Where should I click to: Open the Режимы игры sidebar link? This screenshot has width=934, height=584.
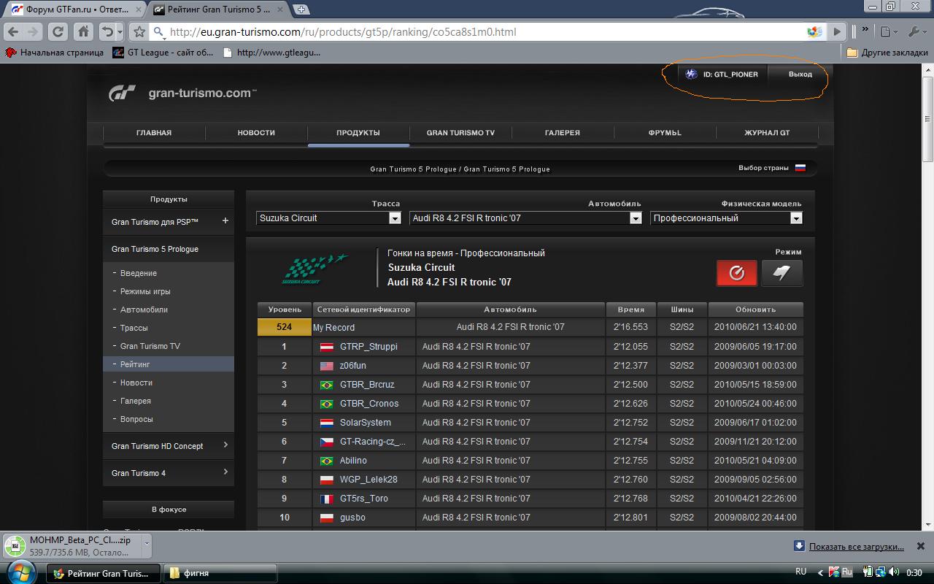[x=145, y=291]
